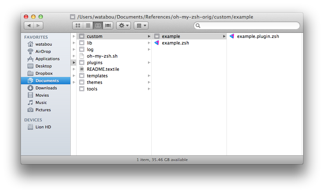Viewport: 324px width, 193px height.
Task: Click the disclosure arrow of plugins folder
Action: point(149,62)
